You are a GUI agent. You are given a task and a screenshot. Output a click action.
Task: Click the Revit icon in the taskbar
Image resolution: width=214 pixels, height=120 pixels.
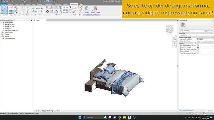pos(129,117)
